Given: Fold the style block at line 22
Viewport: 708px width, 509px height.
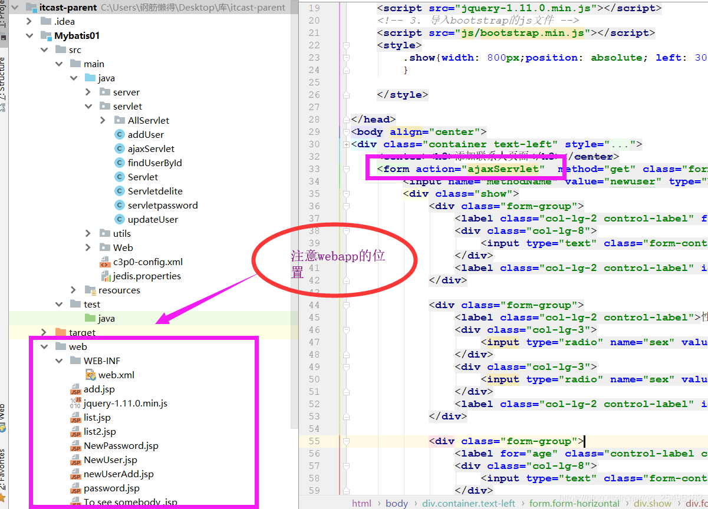Looking at the screenshot, I should coord(346,45).
